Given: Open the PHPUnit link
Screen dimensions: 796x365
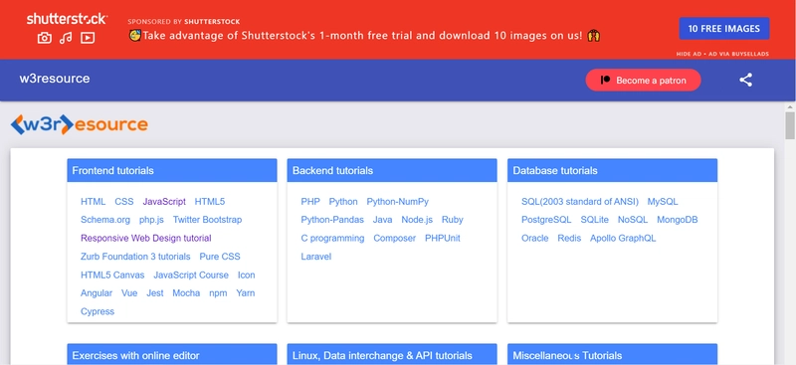Looking at the screenshot, I should pyautogui.click(x=443, y=238).
